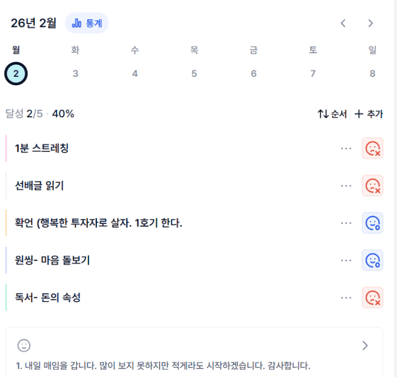
Task: Click the 순서 sort order button
Action: click(x=332, y=114)
